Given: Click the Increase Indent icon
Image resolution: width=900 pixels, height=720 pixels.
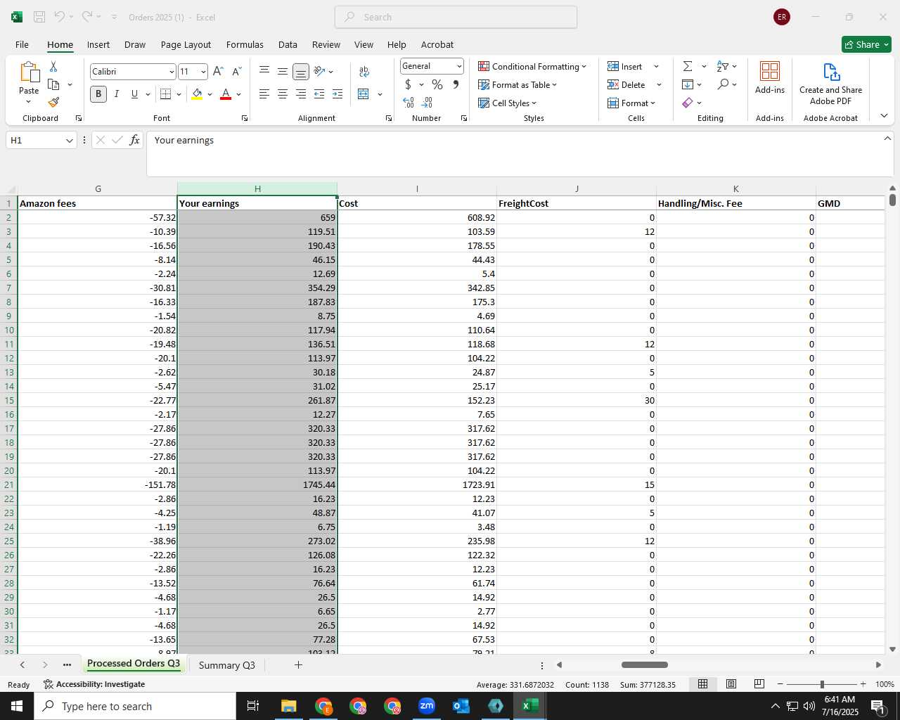Looking at the screenshot, I should click(x=337, y=94).
